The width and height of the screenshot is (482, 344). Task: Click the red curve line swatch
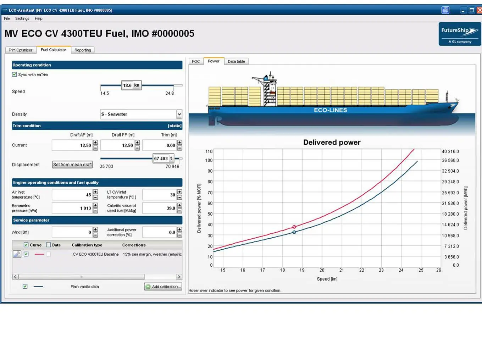pos(39,254)
